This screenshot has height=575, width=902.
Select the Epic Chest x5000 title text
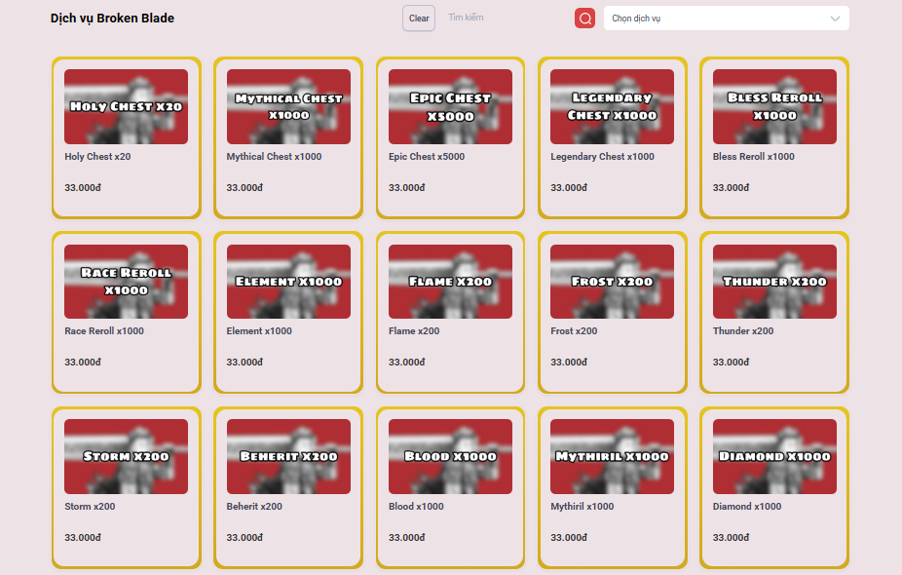[x=427, y=157]
